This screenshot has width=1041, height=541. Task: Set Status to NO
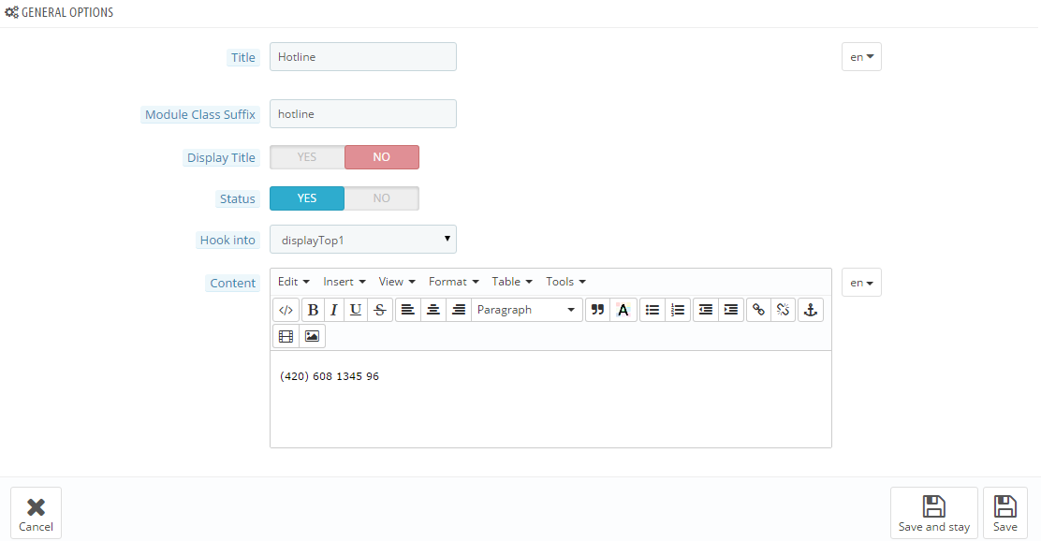(382, 198)
